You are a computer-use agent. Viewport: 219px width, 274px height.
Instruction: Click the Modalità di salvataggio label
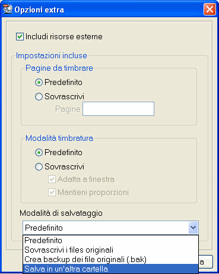61,213
